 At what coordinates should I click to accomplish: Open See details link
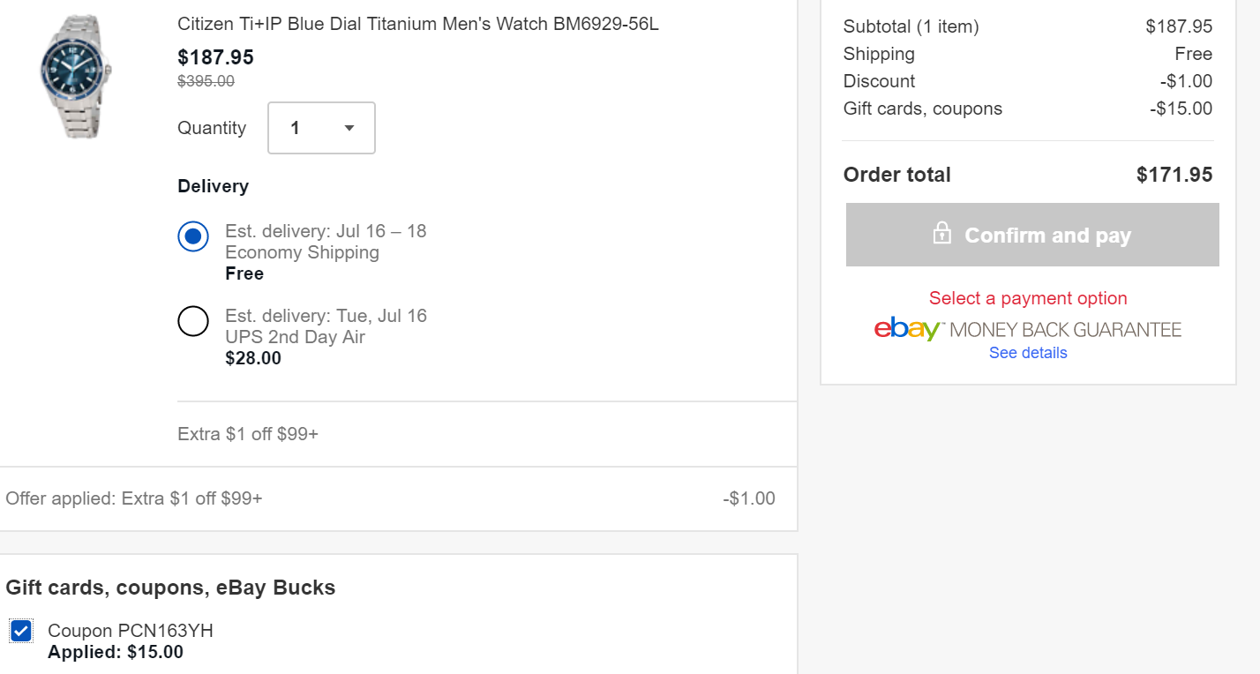click(x=1028, y=353)
